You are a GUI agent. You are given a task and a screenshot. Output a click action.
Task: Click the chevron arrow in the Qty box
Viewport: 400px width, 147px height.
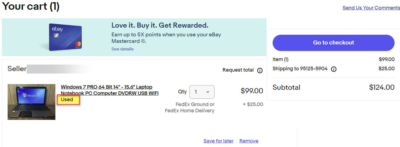pos(208,92)
